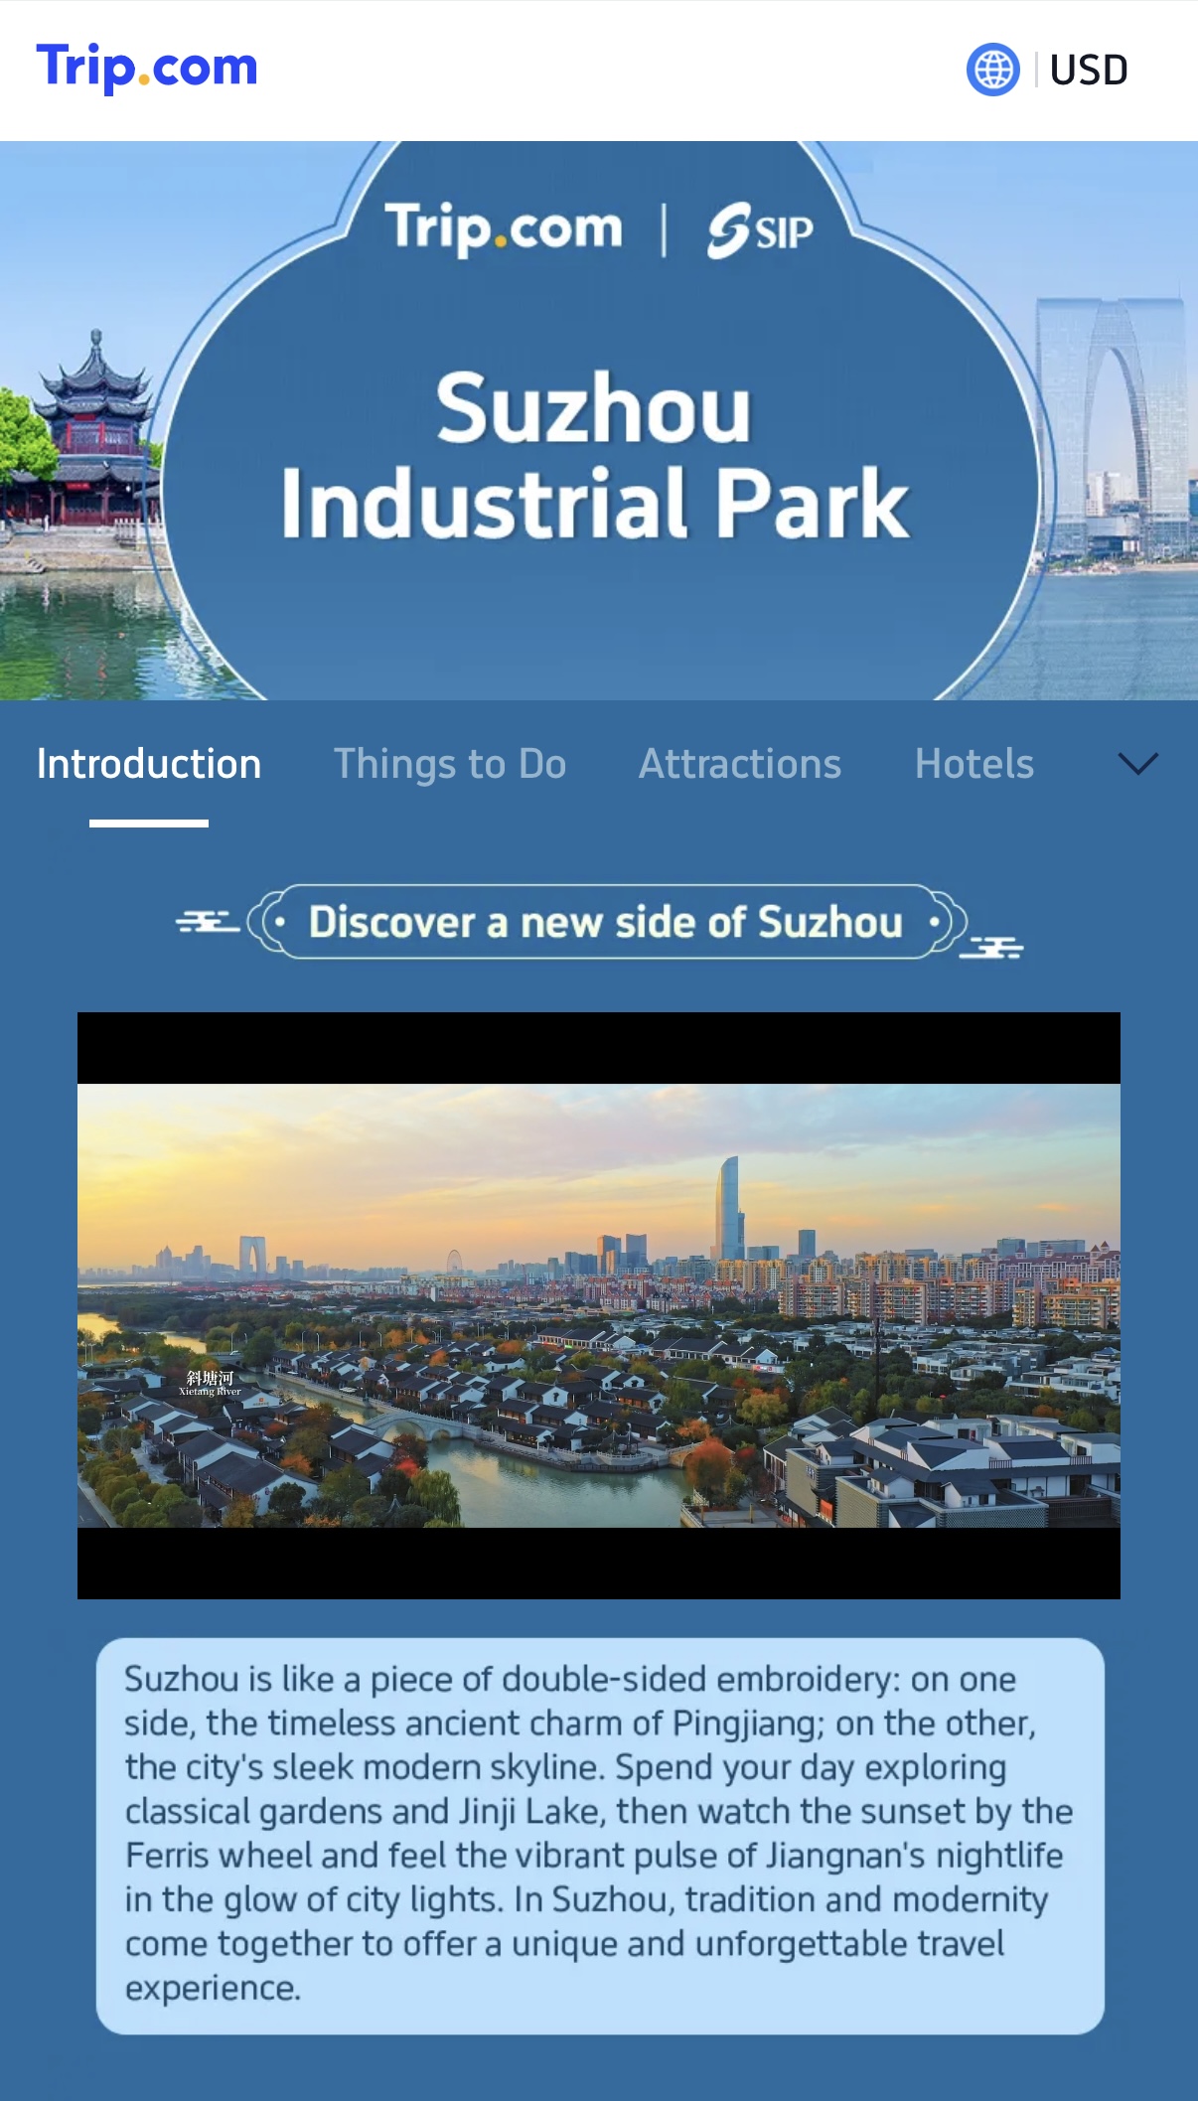Click the cloud ornament right of heading

993,947
